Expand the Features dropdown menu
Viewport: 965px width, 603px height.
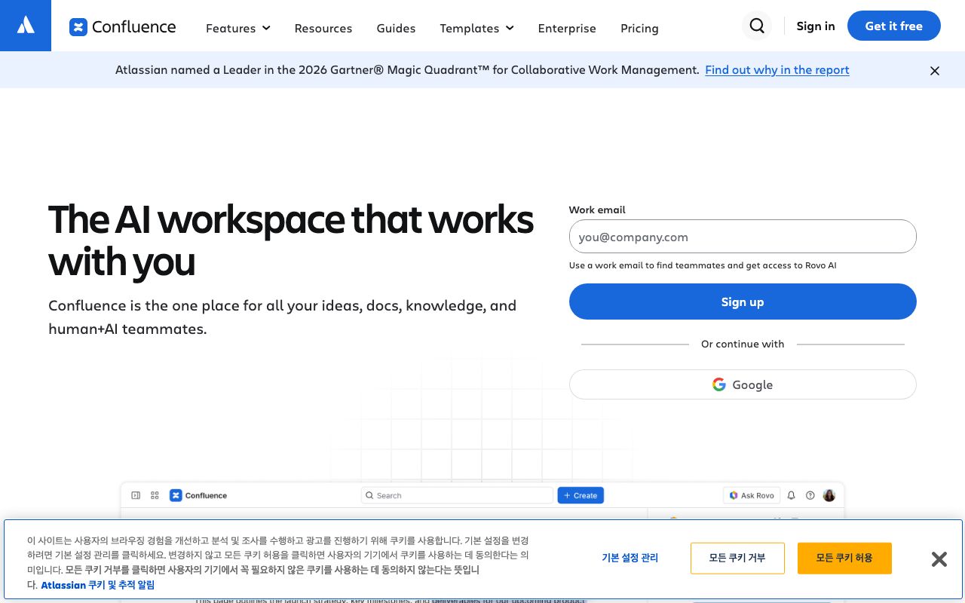point(237,28)
